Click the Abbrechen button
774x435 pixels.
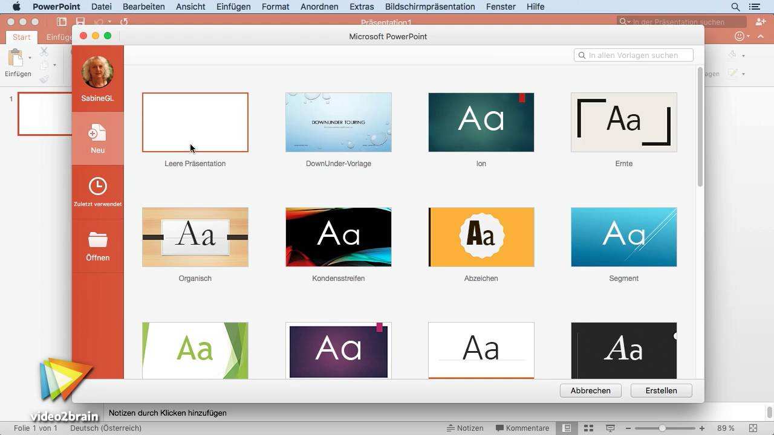click(590, 390)
